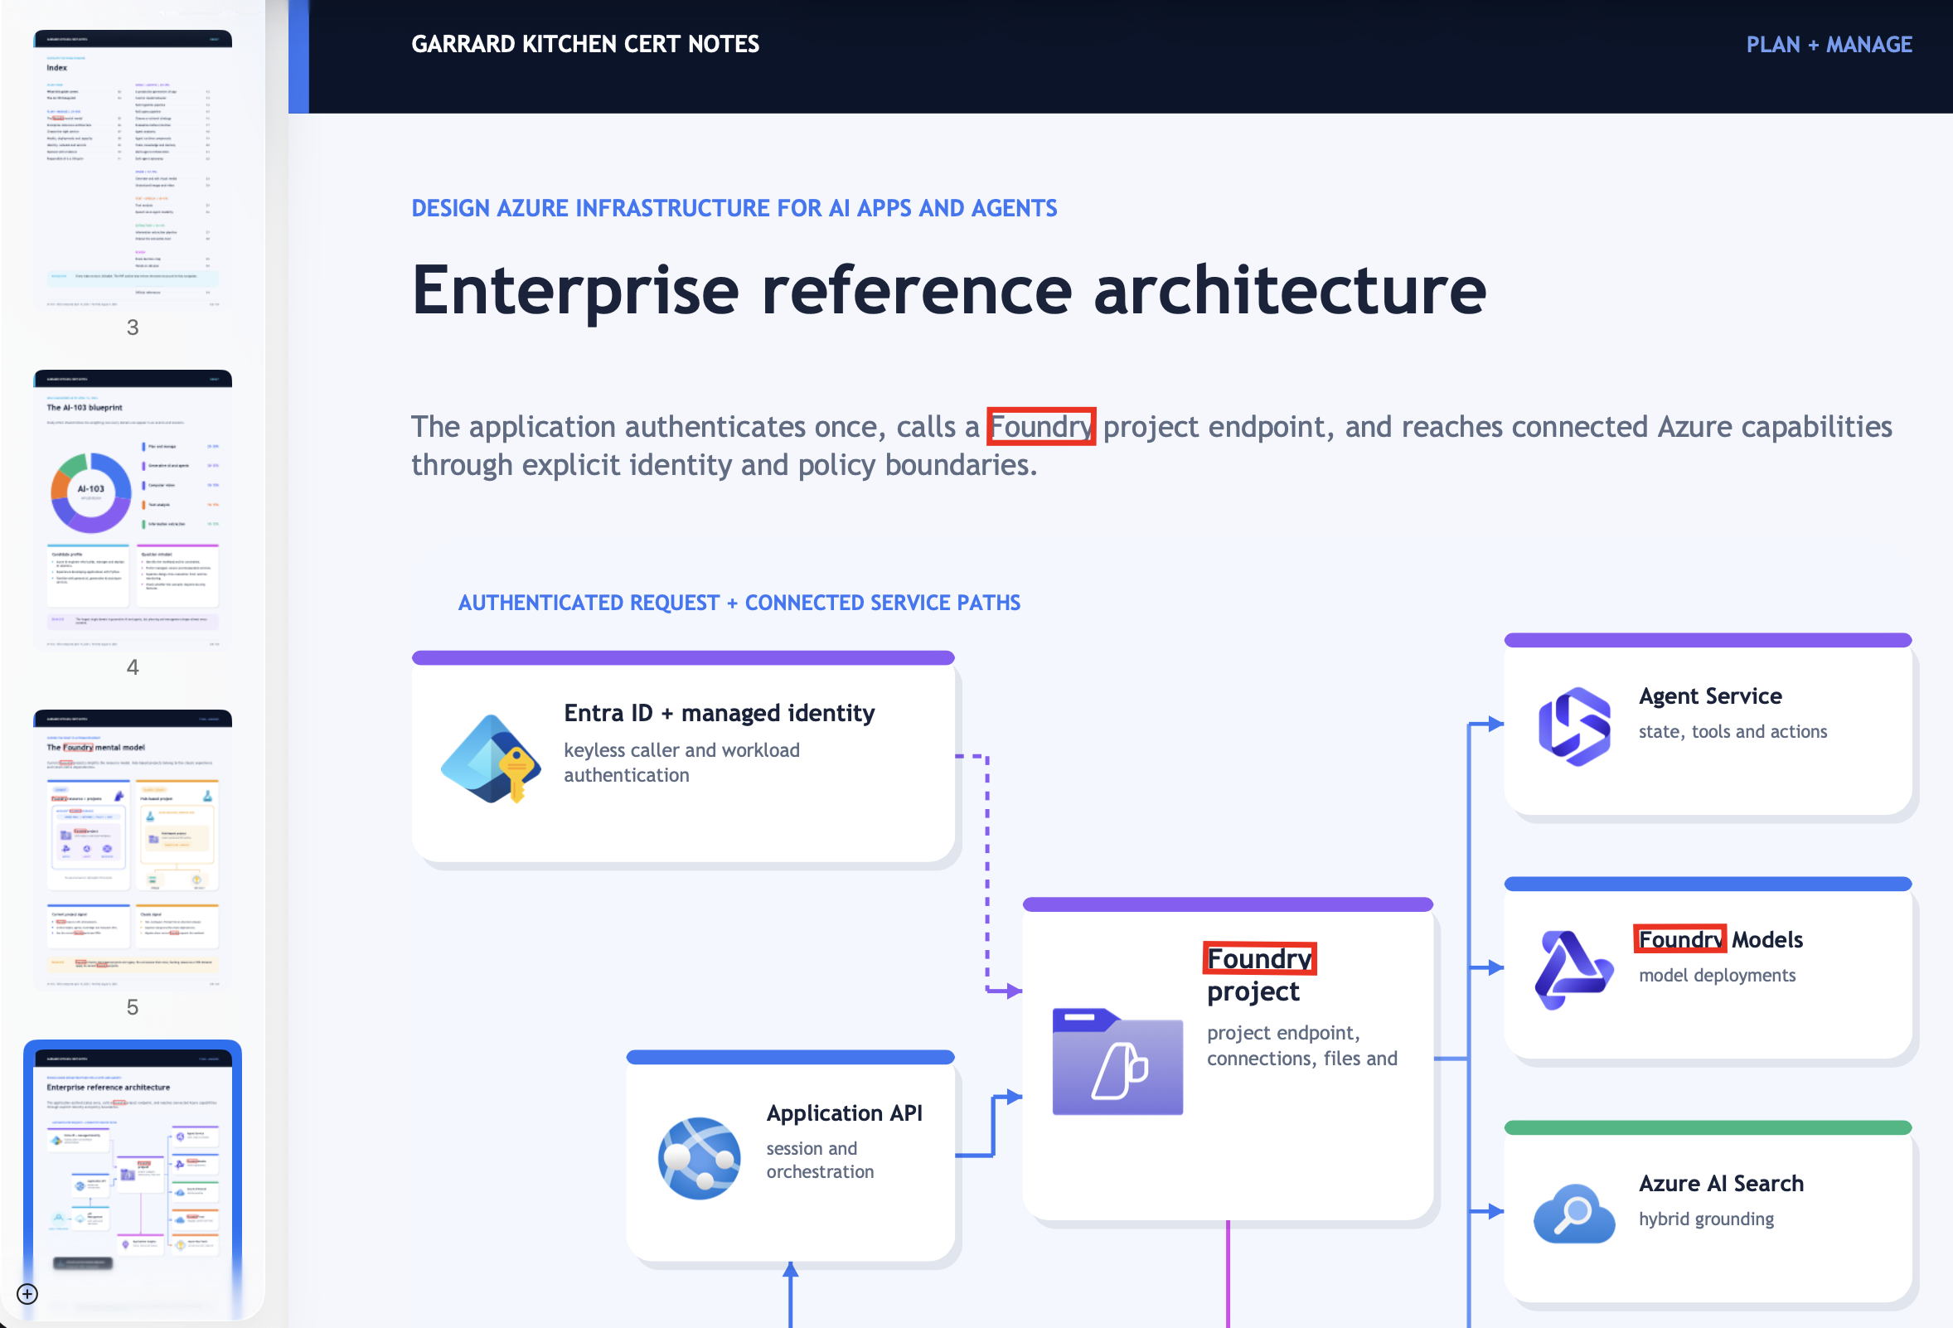Screen dimensions: 1953x1328
Task: Click the "PLAN + MANAGE" header label
Action: (1829, 45)
